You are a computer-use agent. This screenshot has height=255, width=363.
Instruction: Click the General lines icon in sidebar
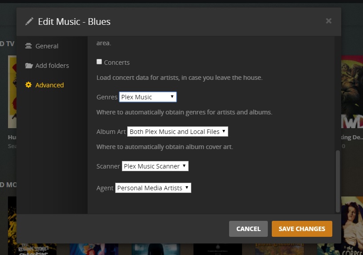click(x=28, y=46)
